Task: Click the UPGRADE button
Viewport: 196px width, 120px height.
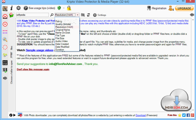Action: pyautogui.click(x=184, y=8)
